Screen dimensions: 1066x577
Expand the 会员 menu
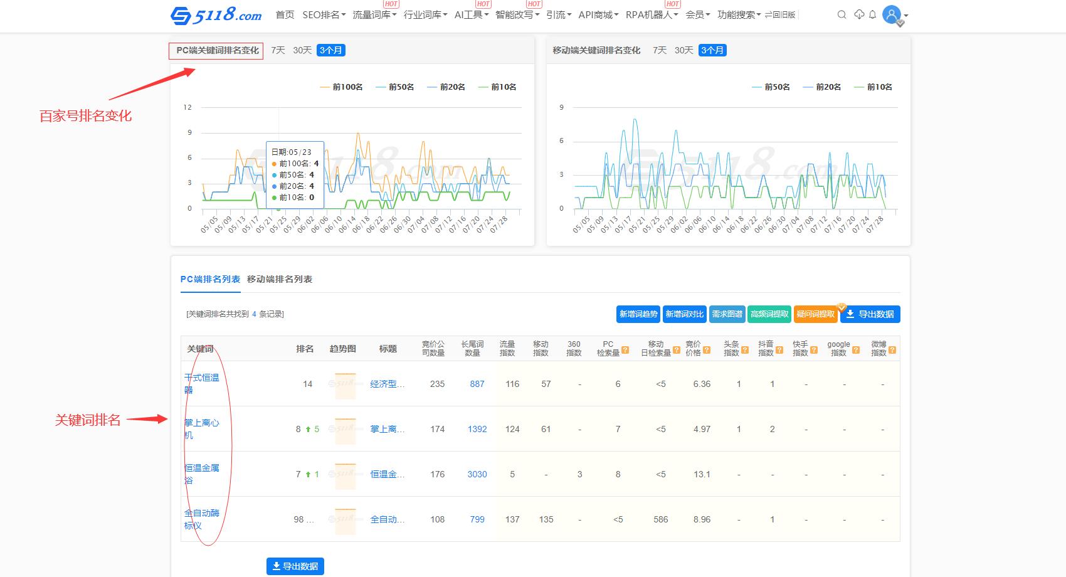click(698, 14)
